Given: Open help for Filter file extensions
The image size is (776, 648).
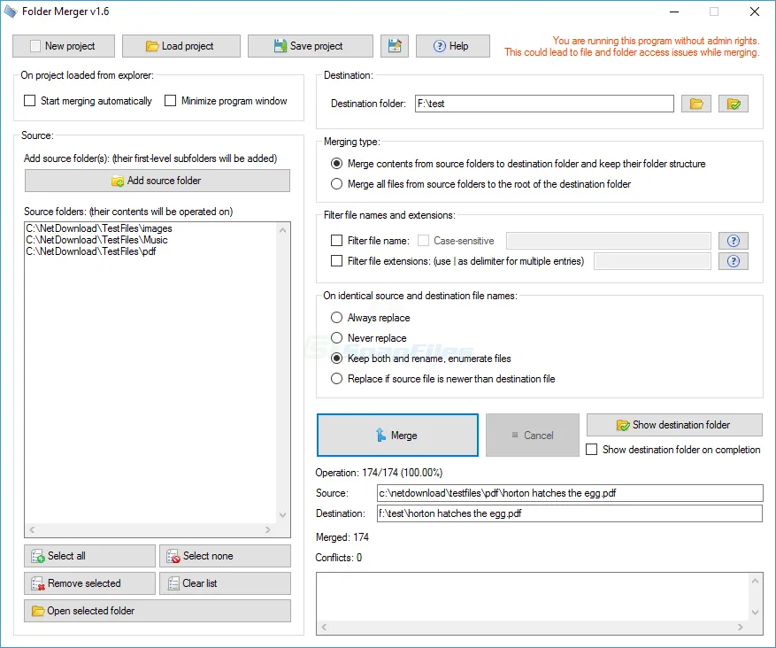Looking at the screenshot, I should pos(733,261).
